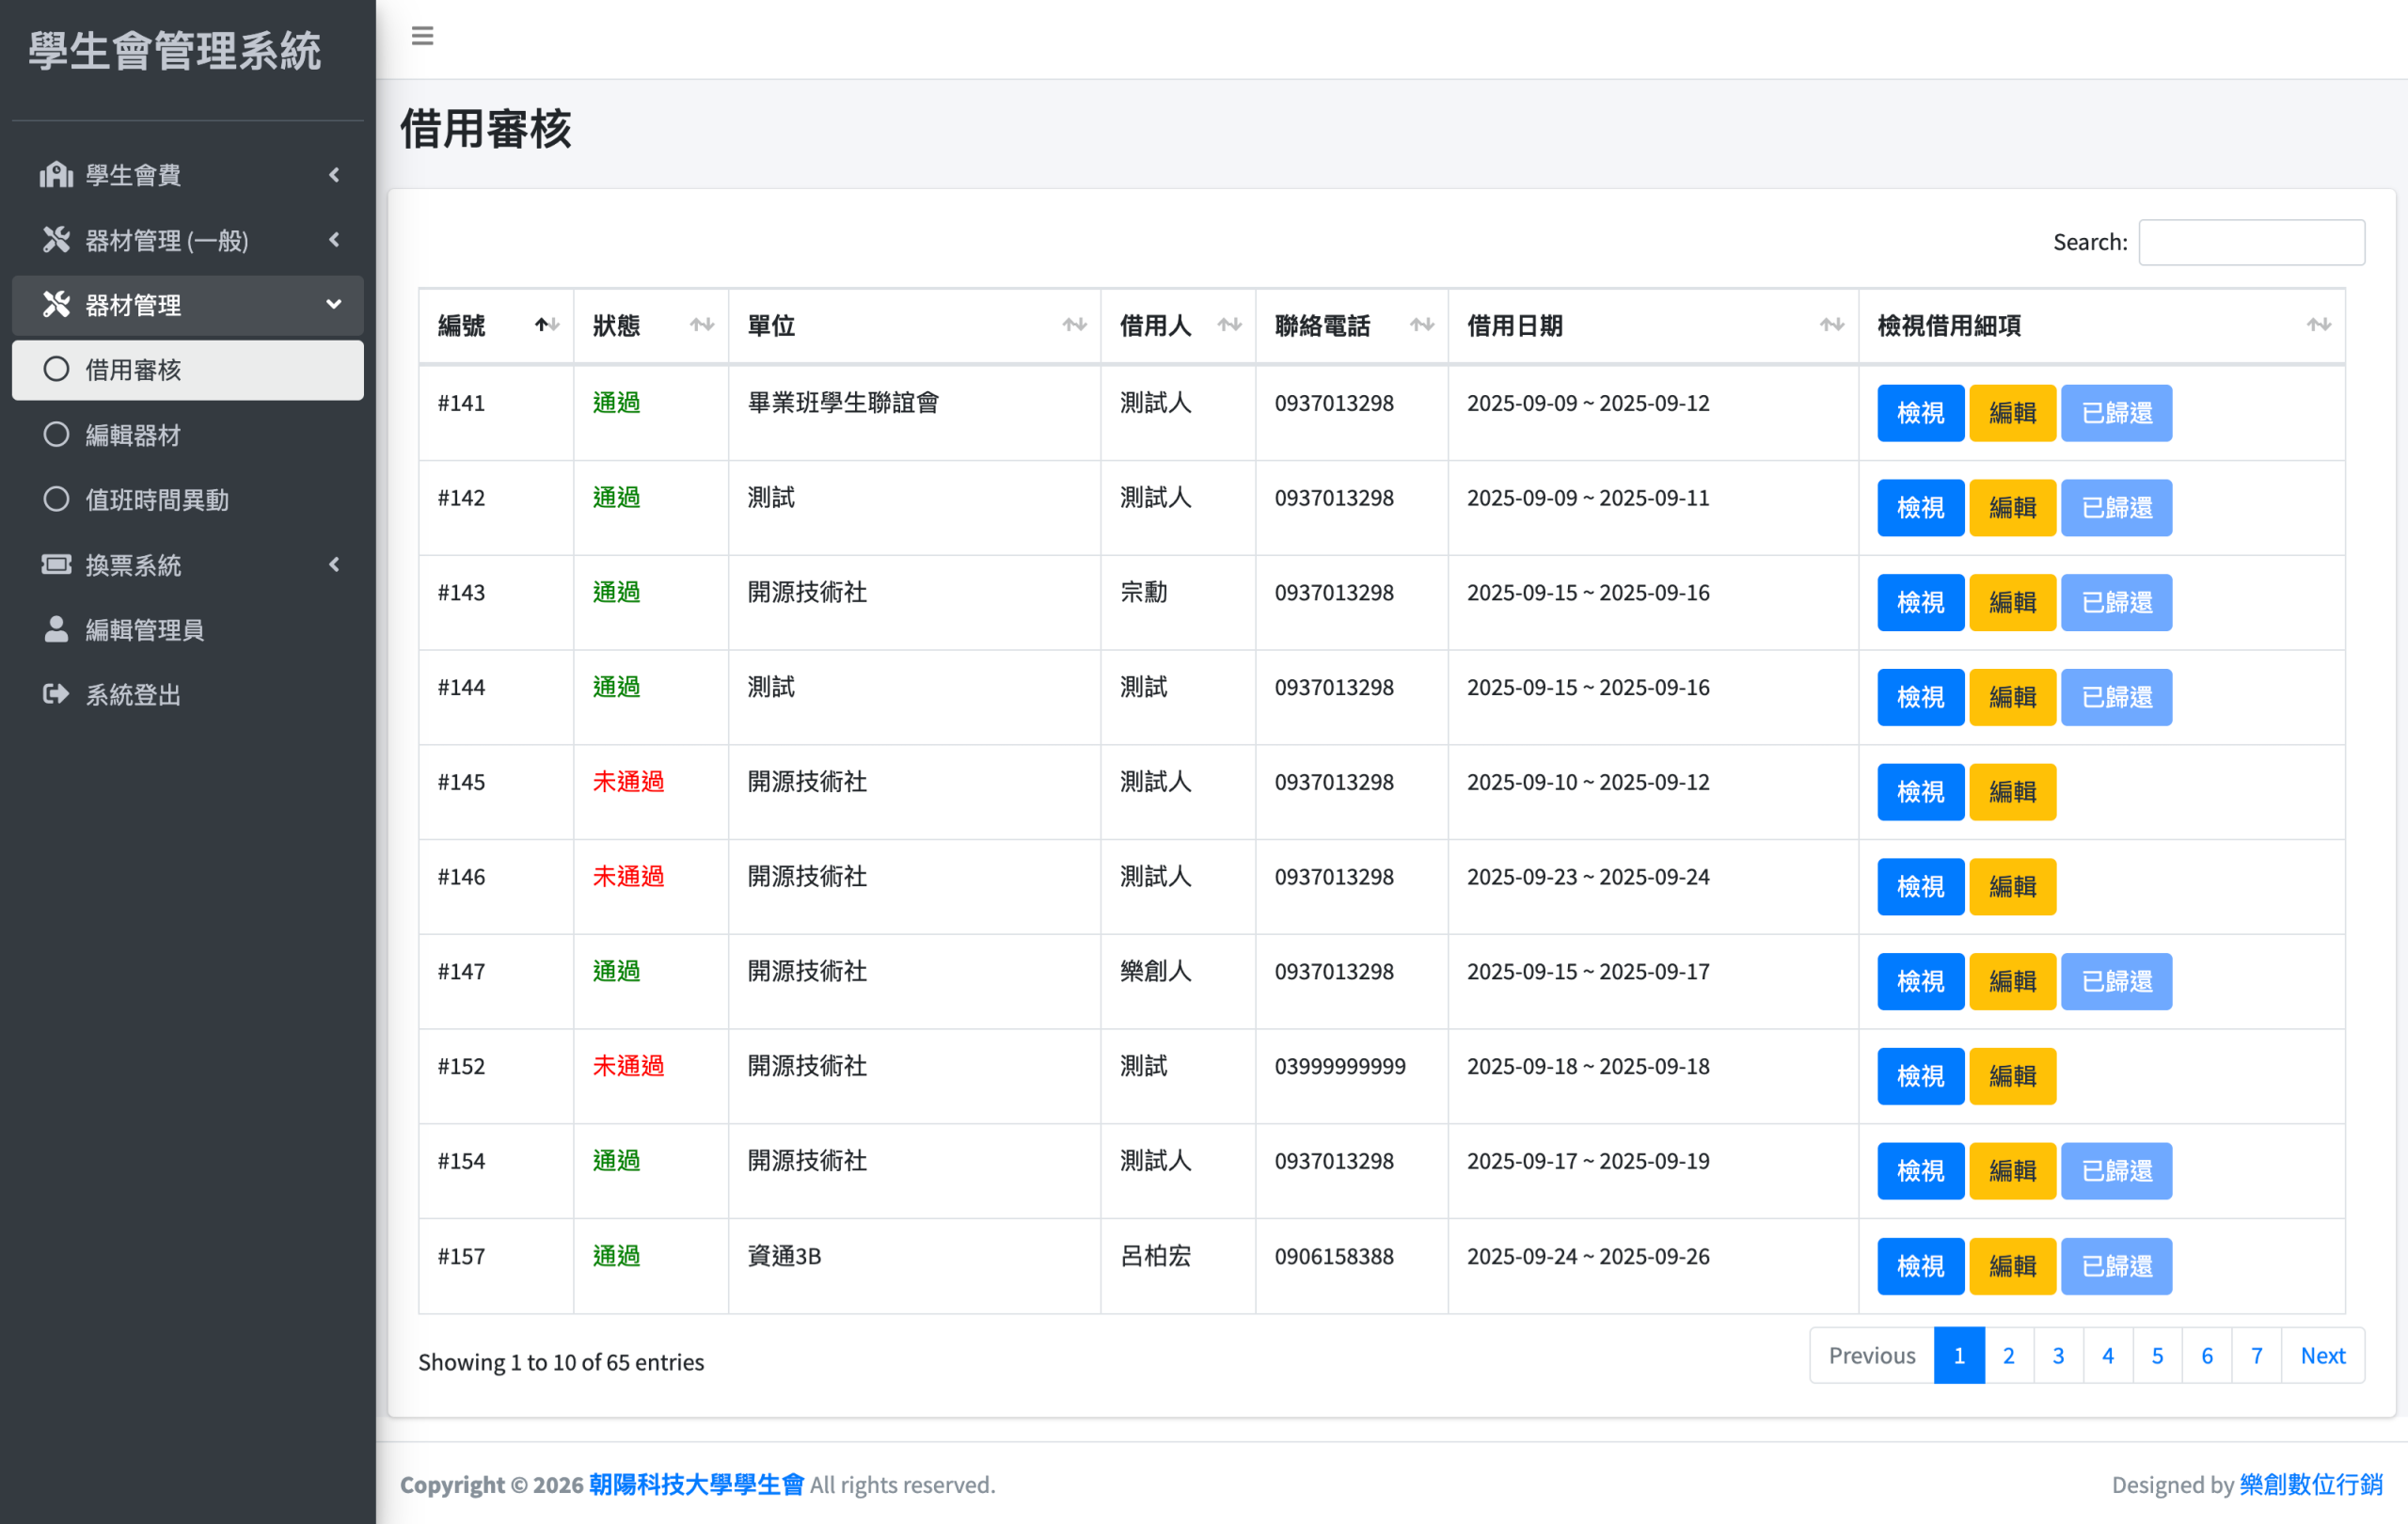
Task: Go to pagination page 3
Action: [x=2058, y=1355]
